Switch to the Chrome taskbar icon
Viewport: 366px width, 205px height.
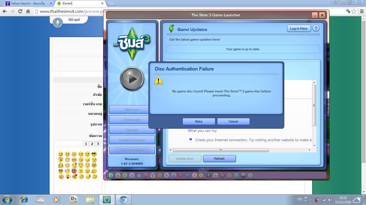point(124,200)
